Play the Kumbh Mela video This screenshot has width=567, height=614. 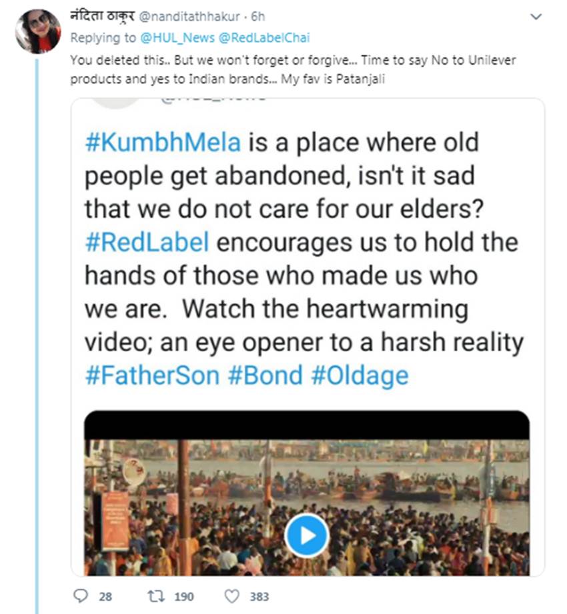point(306,536)
